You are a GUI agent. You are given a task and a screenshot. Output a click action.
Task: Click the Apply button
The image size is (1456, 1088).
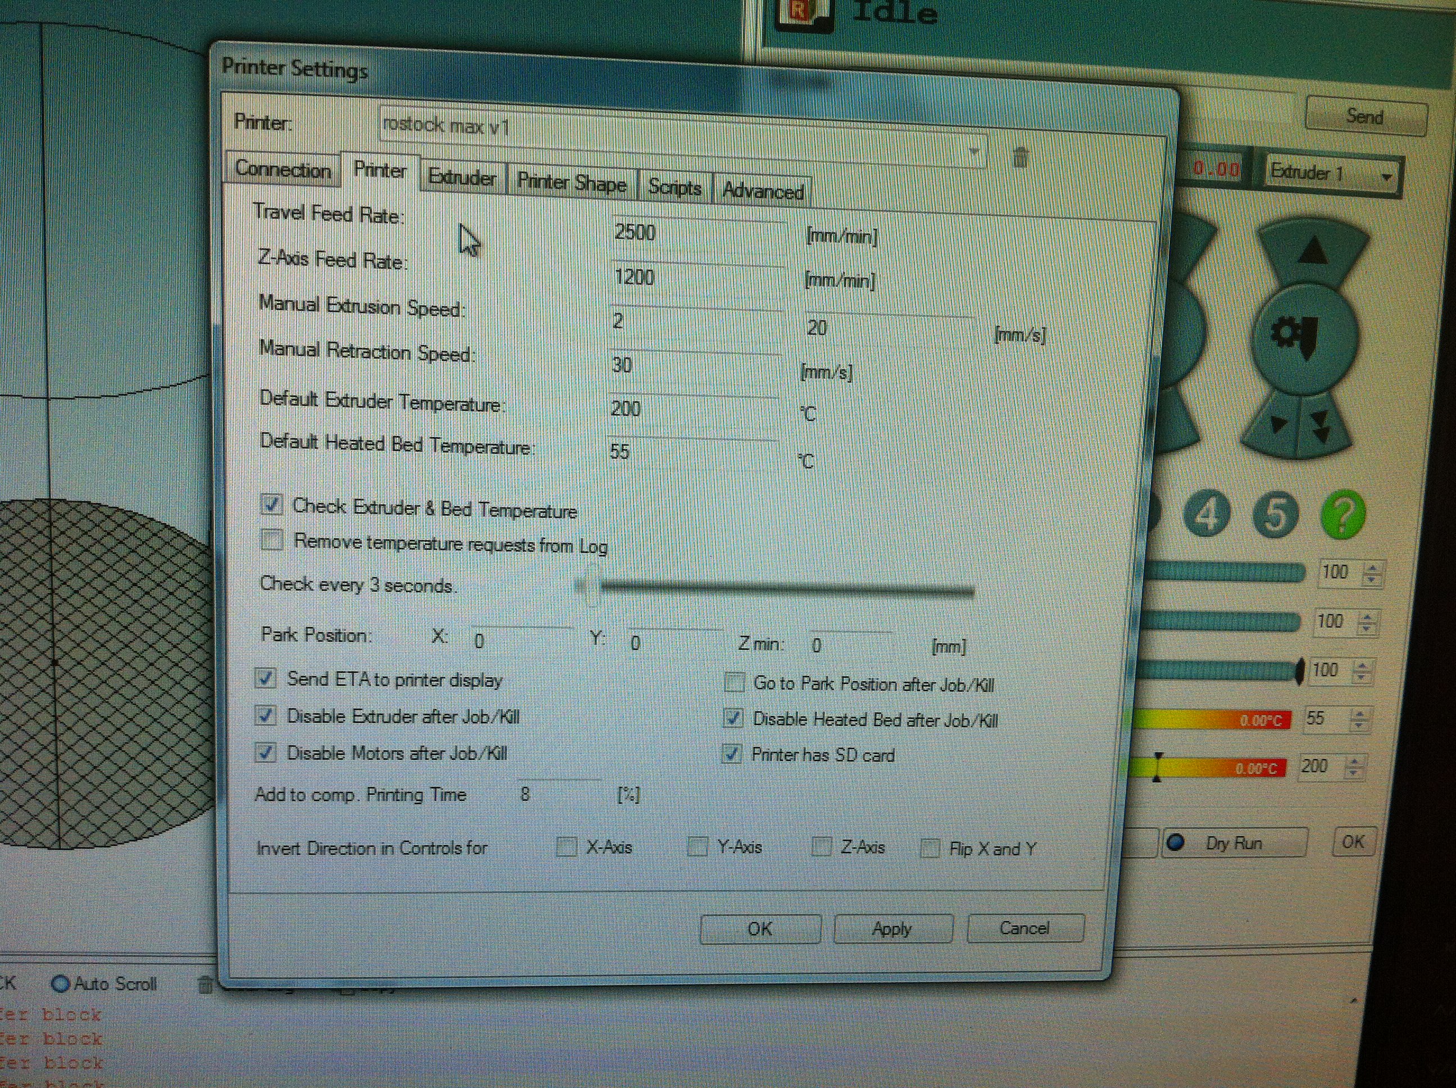892,928
